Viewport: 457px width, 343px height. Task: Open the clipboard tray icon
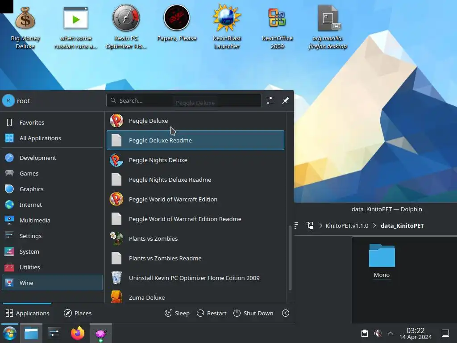(x=364, y=333)
